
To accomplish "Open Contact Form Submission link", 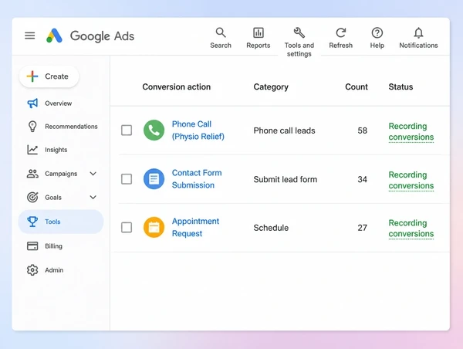I will click(x=197, y=179).
